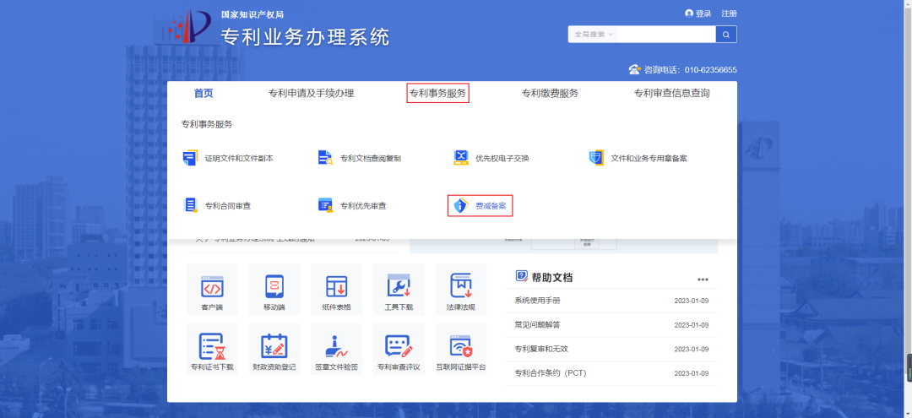The width and height of the screenshot is (912, 418).
Task: Click the 纸件表格 icon
Action: point(336,286)
